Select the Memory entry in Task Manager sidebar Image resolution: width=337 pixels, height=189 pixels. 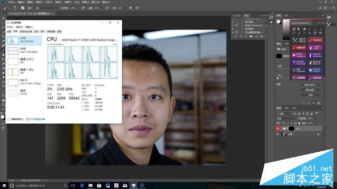(24, 51)
